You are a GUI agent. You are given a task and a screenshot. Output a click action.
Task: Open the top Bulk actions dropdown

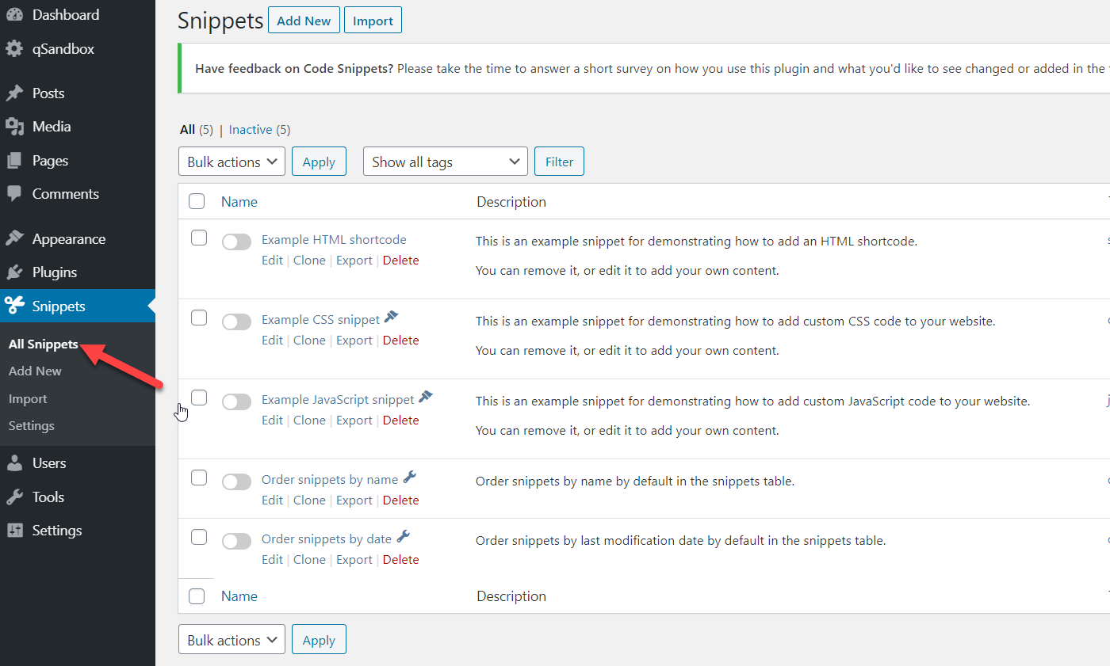pos(232,162)
